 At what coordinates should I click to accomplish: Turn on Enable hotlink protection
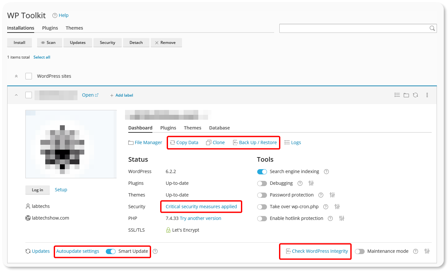262,218
